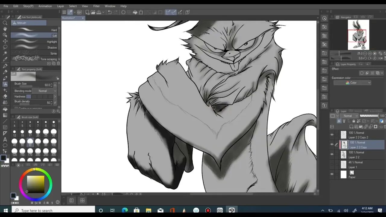
Task: Toggle tool property lock icon
Action: (57, 78)
